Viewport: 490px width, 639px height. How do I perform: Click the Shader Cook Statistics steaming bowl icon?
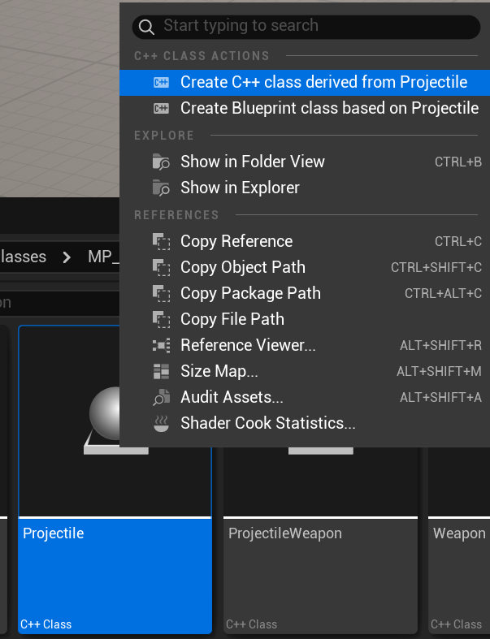click(x=161, y=423)
